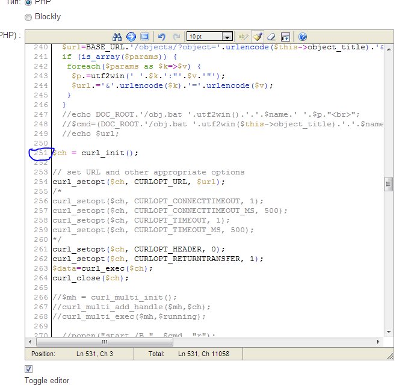Screen dimensions: 405x391
Task: Click the curl_multi_add_handle comment line
Action: pos(131,307)
